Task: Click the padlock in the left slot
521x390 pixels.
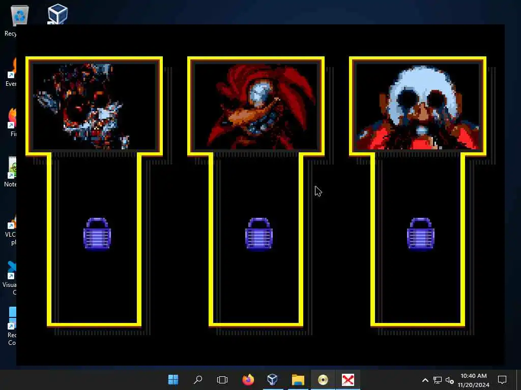Action: 97,234
